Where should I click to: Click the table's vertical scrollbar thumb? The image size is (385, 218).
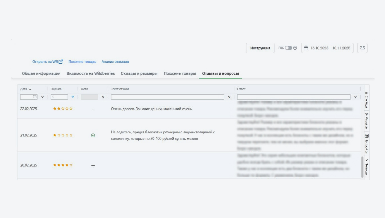tap(362, 167)
